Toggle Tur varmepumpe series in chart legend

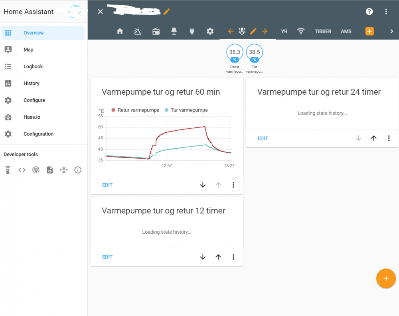(186, 110)
